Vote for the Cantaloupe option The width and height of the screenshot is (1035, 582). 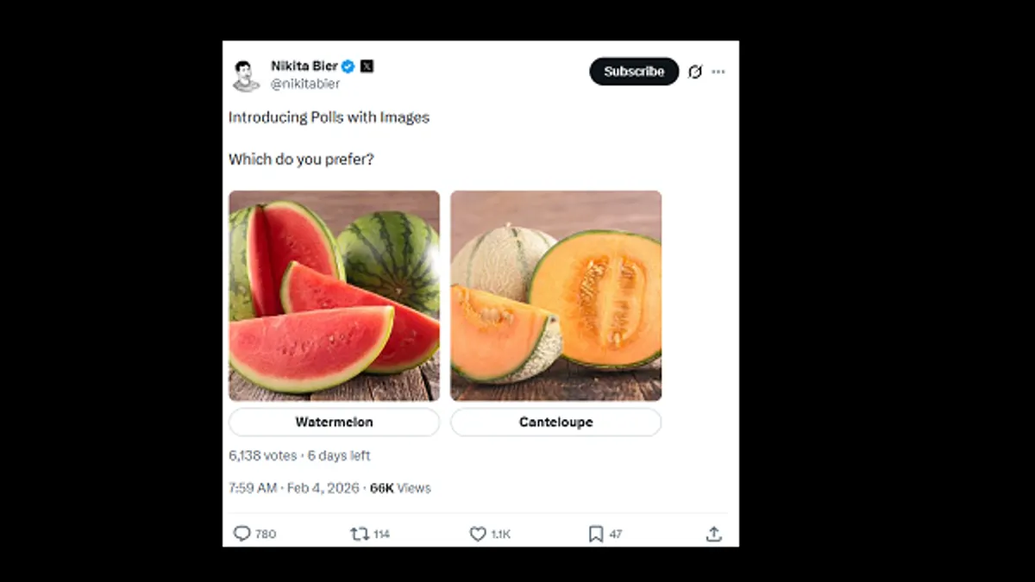tap(555, 422)
